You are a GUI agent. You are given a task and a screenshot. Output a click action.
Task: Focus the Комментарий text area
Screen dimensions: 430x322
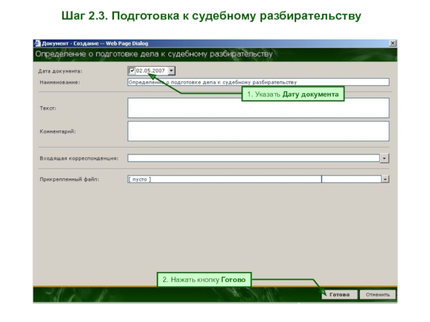pos(258,131)
